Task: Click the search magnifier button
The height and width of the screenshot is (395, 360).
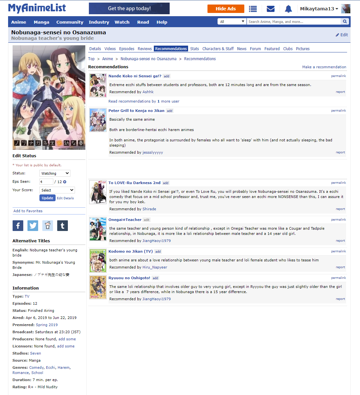Action: pos(345,21)
